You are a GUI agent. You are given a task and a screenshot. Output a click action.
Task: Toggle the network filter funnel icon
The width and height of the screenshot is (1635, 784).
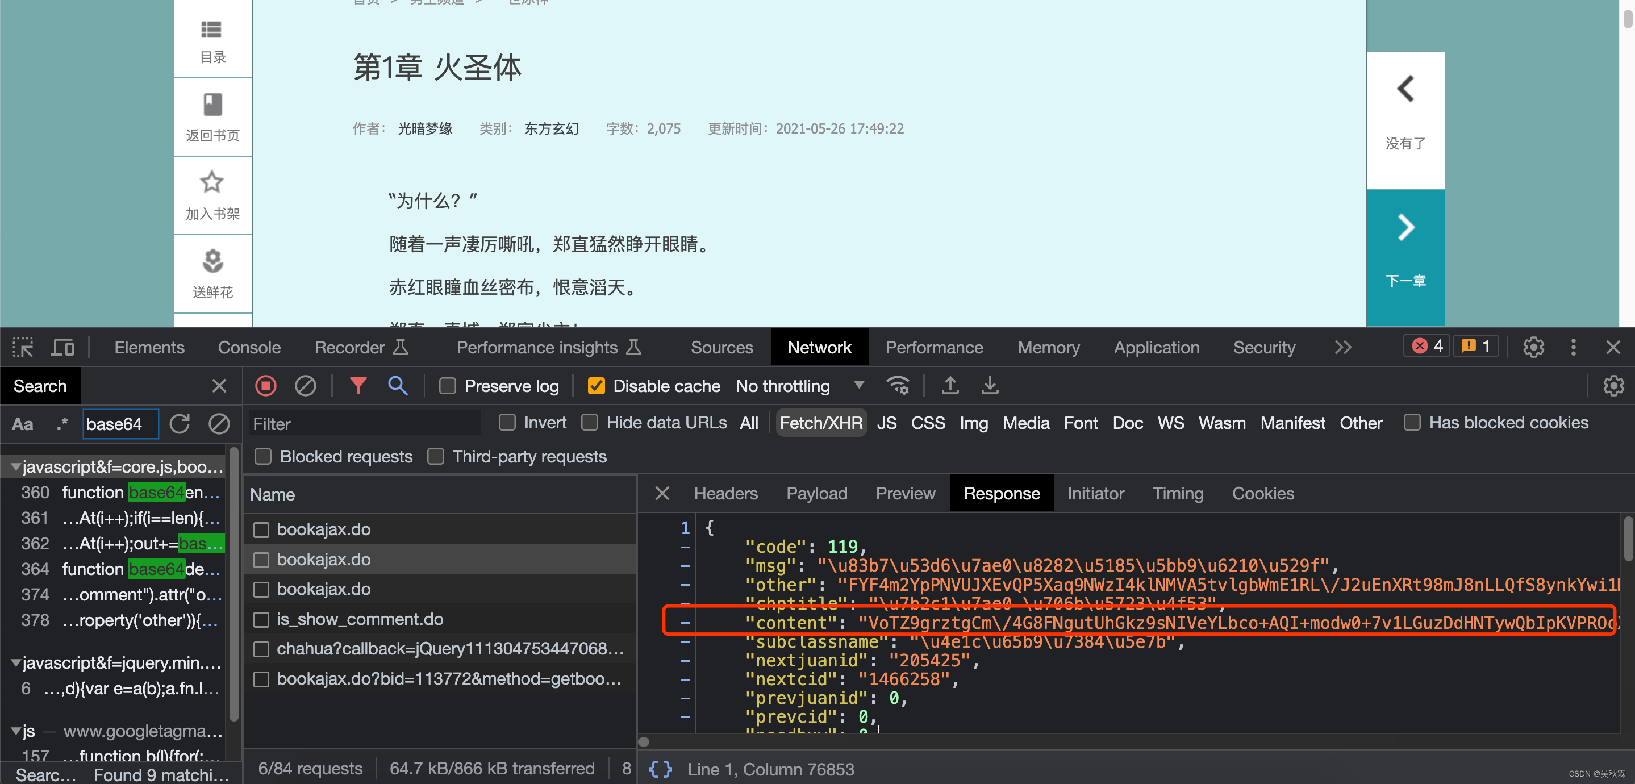point(358,386)
